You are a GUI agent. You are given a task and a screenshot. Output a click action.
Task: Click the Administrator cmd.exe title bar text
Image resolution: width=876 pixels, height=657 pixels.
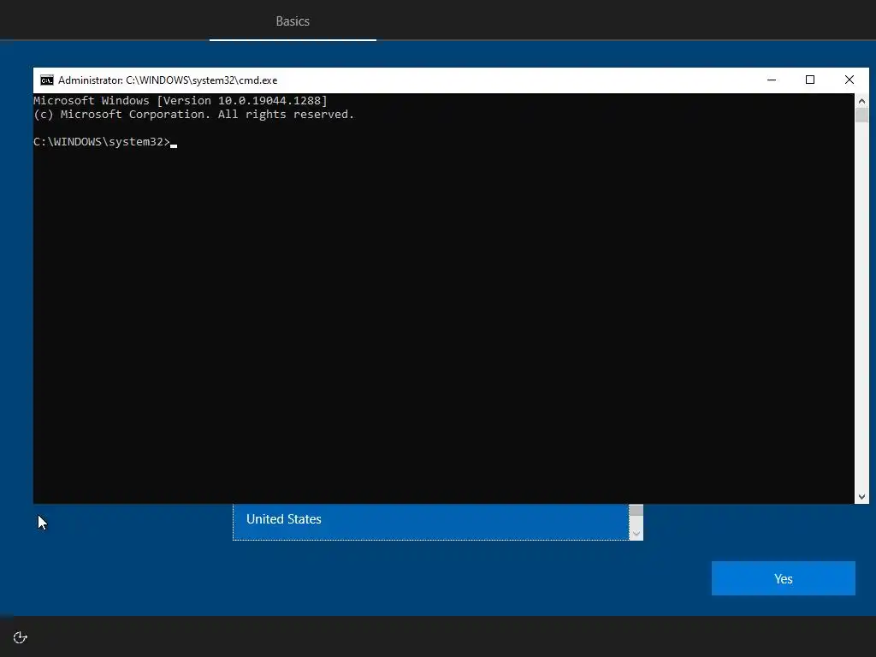click(x=168, y=80)
